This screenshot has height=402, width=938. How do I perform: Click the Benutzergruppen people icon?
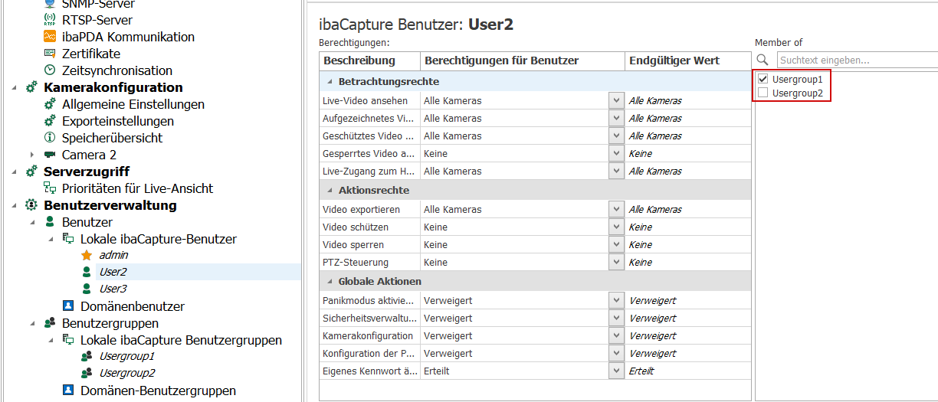50,323
